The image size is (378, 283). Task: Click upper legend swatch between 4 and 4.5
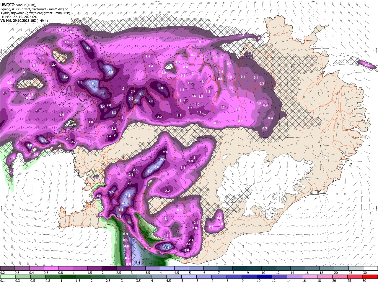pyautogui.click(x=167, y=268)
